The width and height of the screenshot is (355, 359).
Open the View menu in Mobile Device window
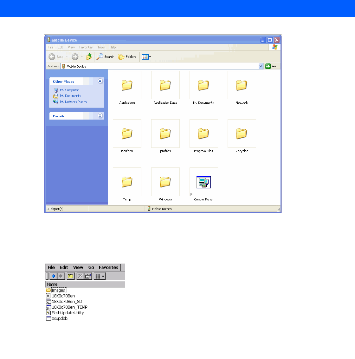tap(71, 47)
